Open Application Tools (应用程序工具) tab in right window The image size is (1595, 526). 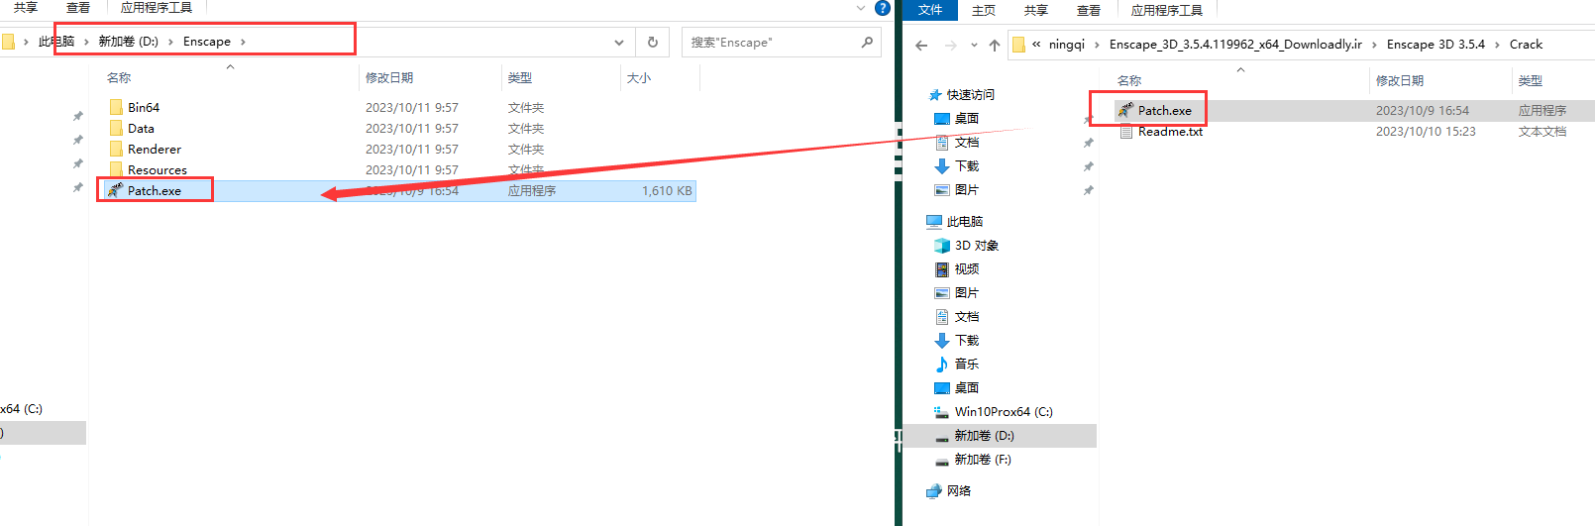1167,10
